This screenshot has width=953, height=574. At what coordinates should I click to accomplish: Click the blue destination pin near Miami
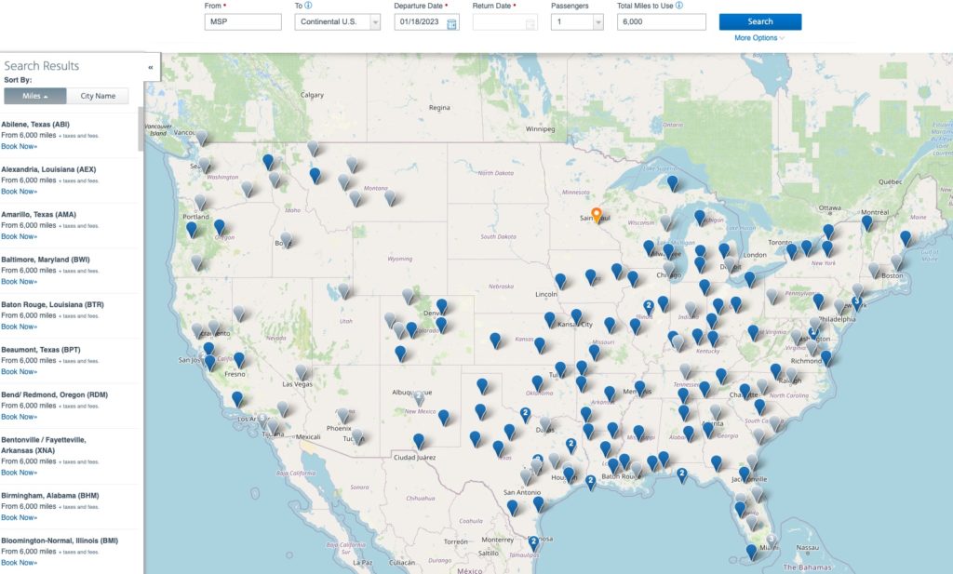pos(749,550)
